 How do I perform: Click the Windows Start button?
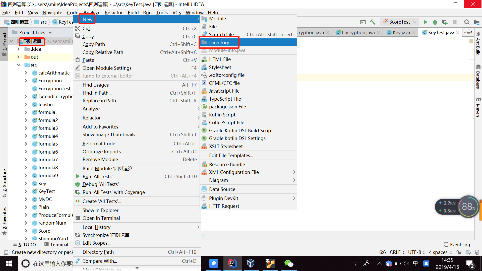coord(9,263)
